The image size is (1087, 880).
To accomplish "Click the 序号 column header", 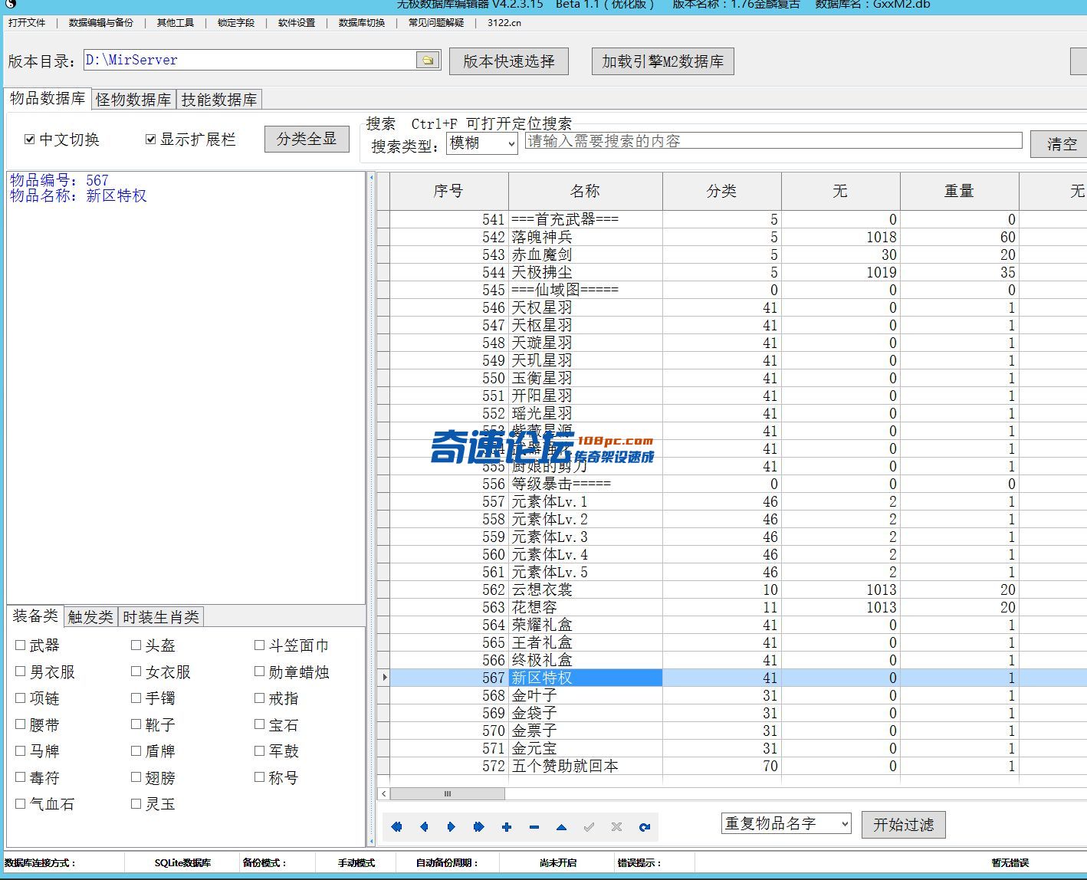I will [x=448, y=191].
